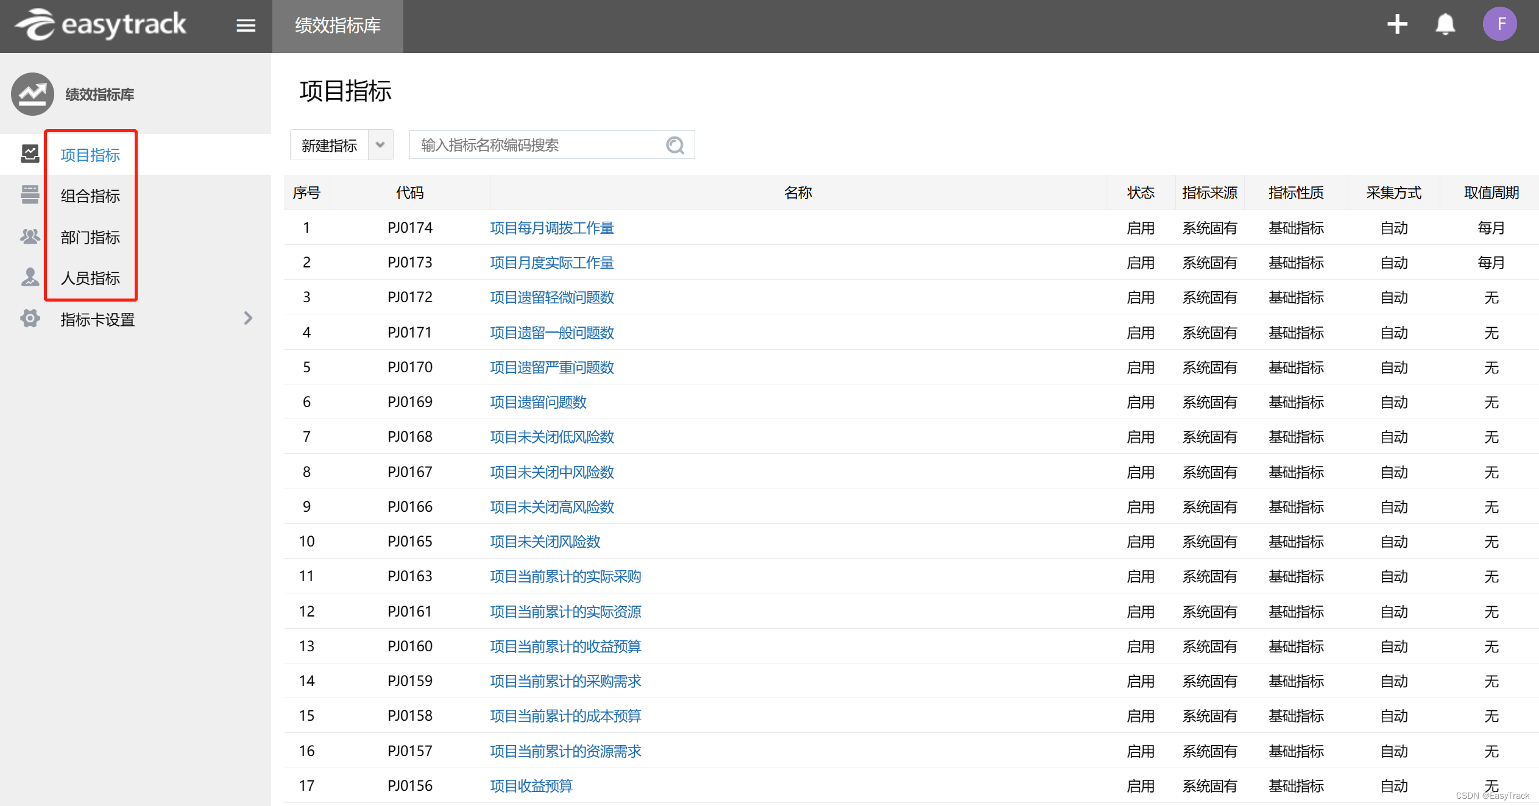Click the 人员指标 person icon

click(x=30, y=277)
